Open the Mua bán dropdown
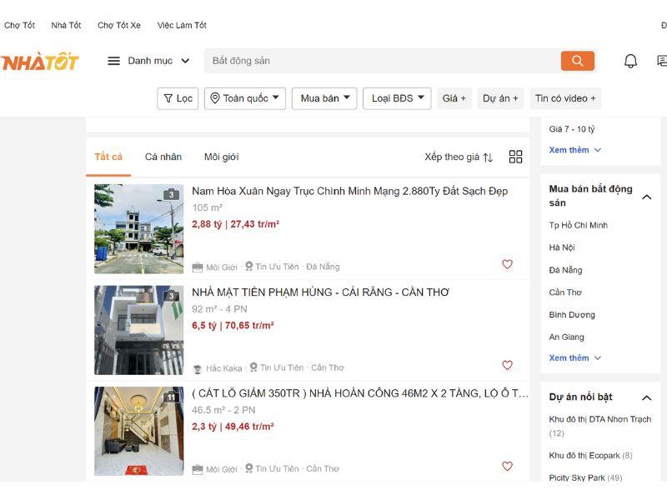 click(x=324, y=98)
